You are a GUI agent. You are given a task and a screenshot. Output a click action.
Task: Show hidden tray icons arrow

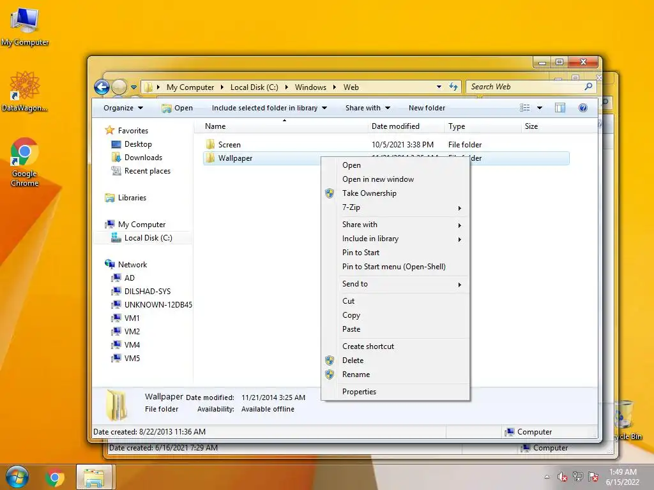point(547,477)
